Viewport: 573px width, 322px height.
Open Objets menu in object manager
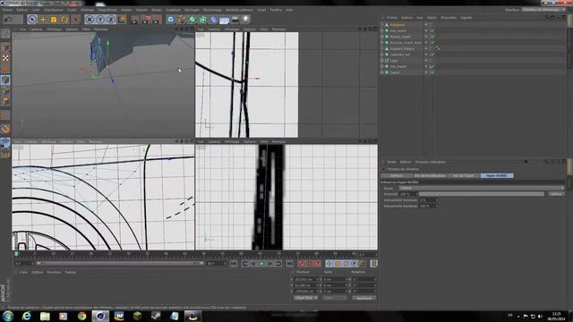432,18
